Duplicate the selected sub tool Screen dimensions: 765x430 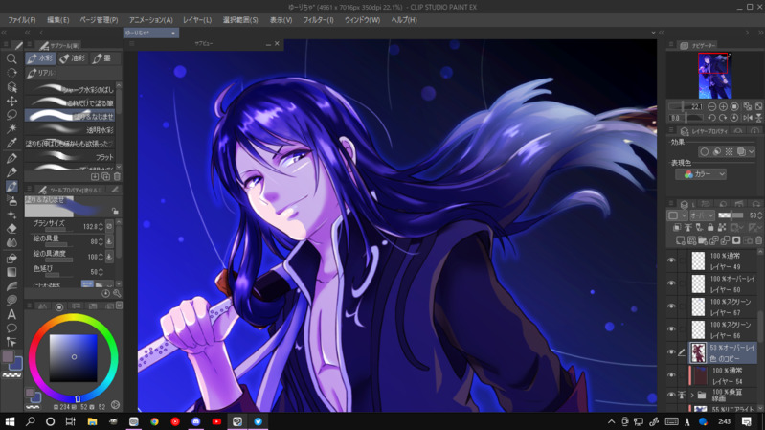(x=106, y=176)
